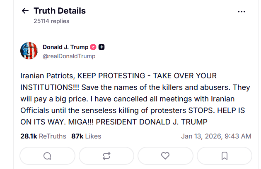The image size is (261, 169).
Task: Click the black plus badge beside name
Action: 101,47
